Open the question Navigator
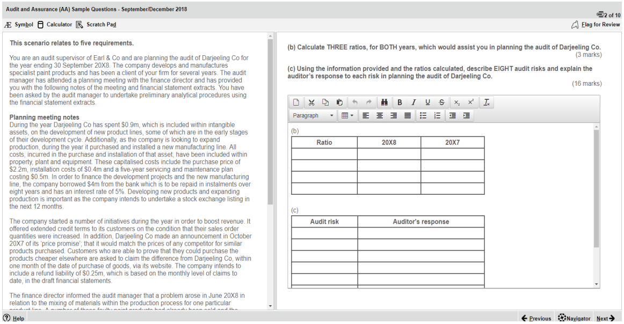This screenshot has width=624, height=324. tap(574, 319)
